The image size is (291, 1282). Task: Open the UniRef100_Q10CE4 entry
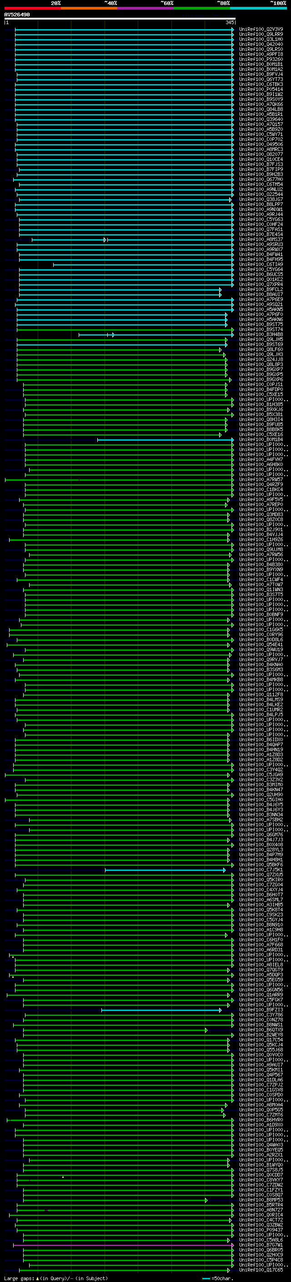tap(261, 159)
